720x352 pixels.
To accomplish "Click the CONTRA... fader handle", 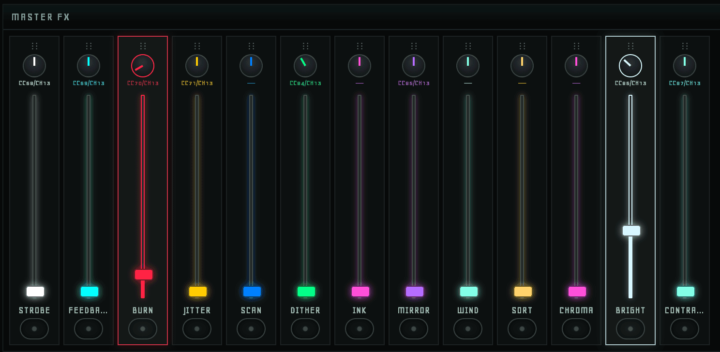I will point(686,292).
